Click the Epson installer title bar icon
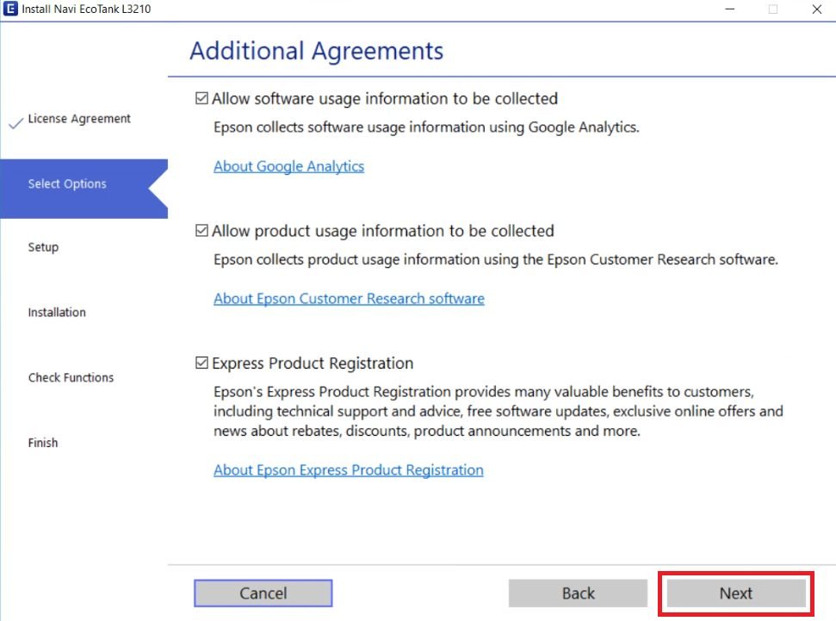 [x=10, y=9]
